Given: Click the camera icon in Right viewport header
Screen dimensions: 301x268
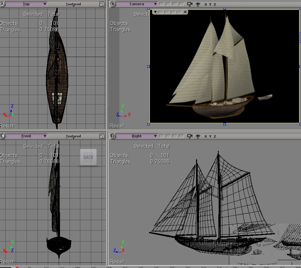Looking at the screenshot, I should pyautogui.click(x=190, y=136).
